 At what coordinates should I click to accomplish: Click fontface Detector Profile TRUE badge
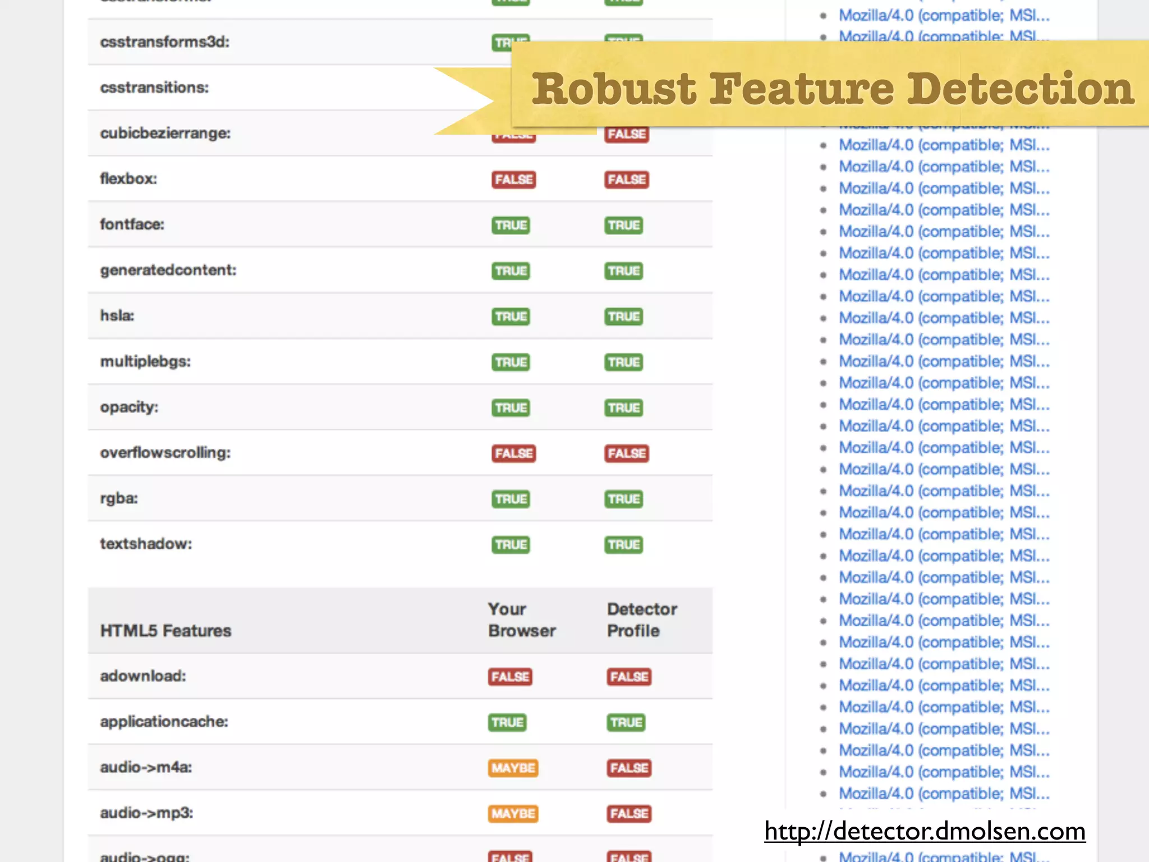[x=624, y=226]
